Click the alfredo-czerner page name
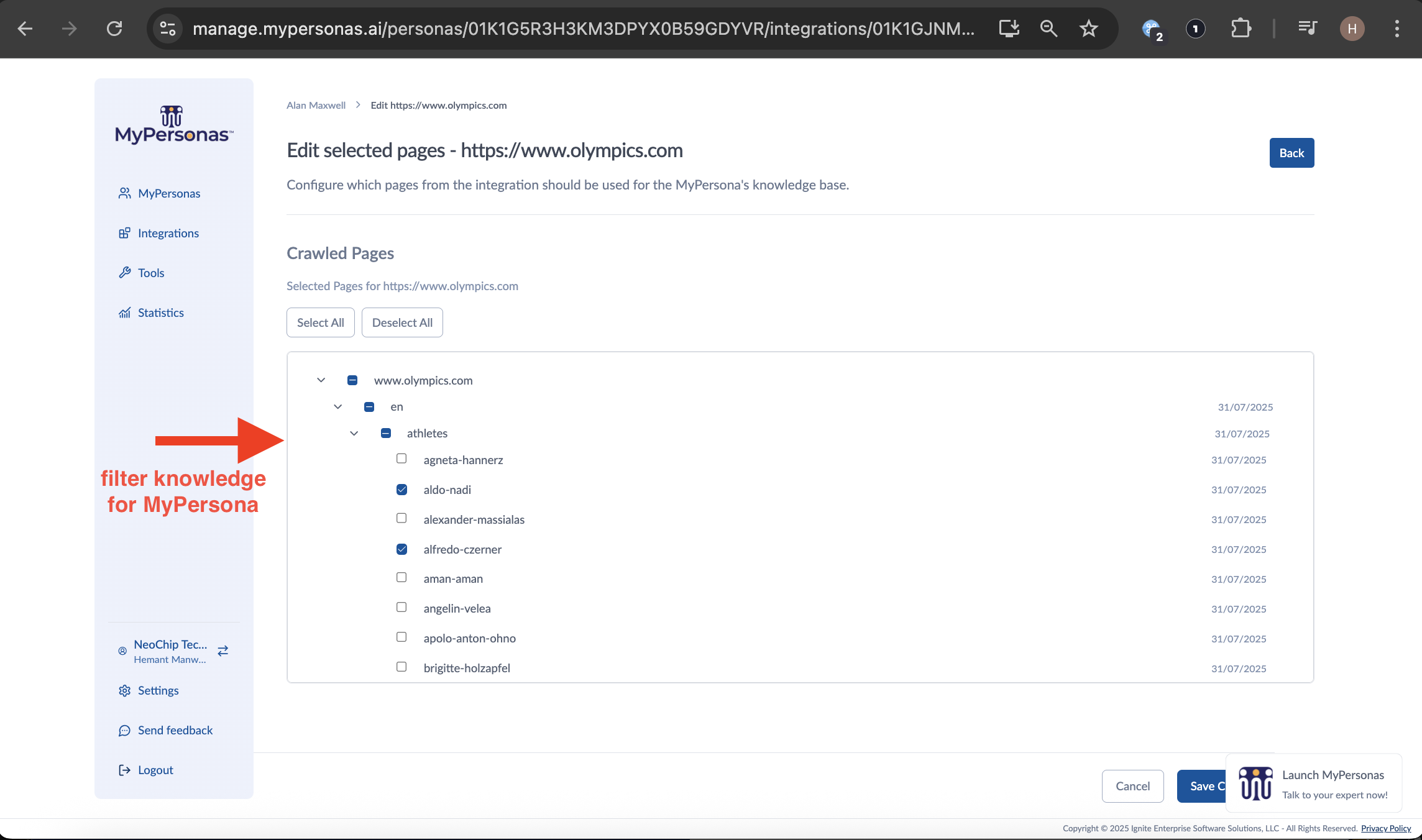This screenshot has width=1422, height=840. (462, 549)
